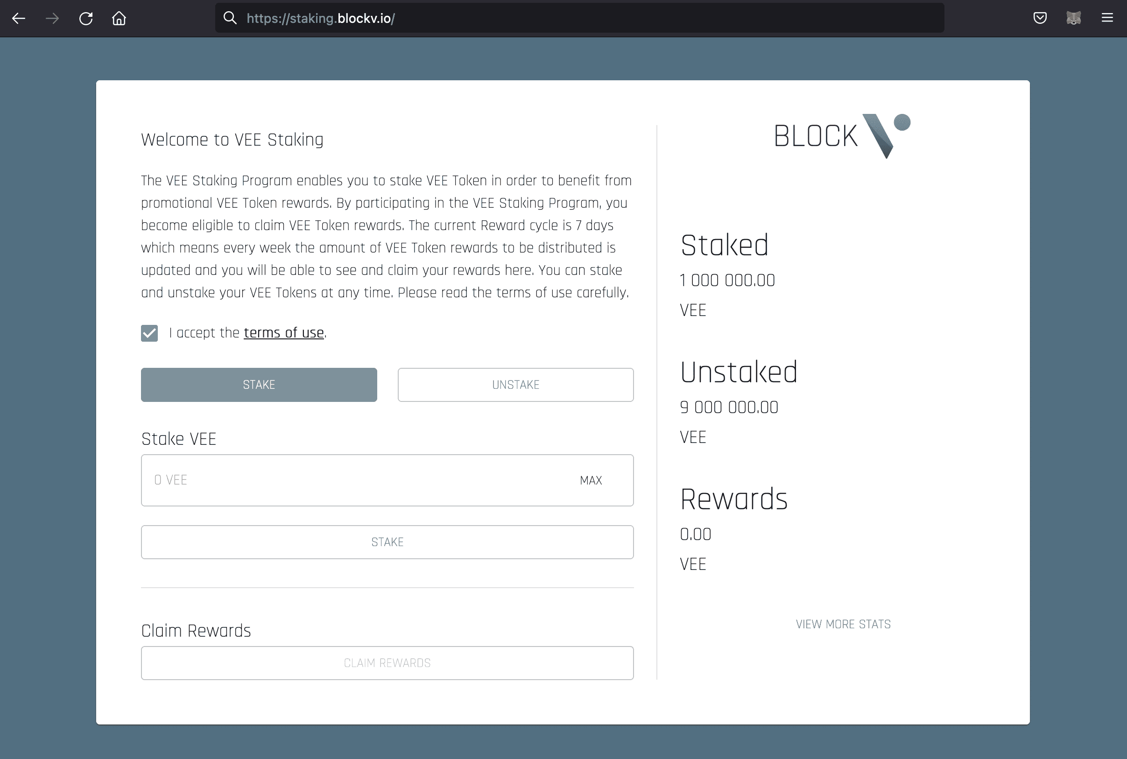Select the STAKE tab
This screenshot has width=1127, height=759.
[259, 384]
